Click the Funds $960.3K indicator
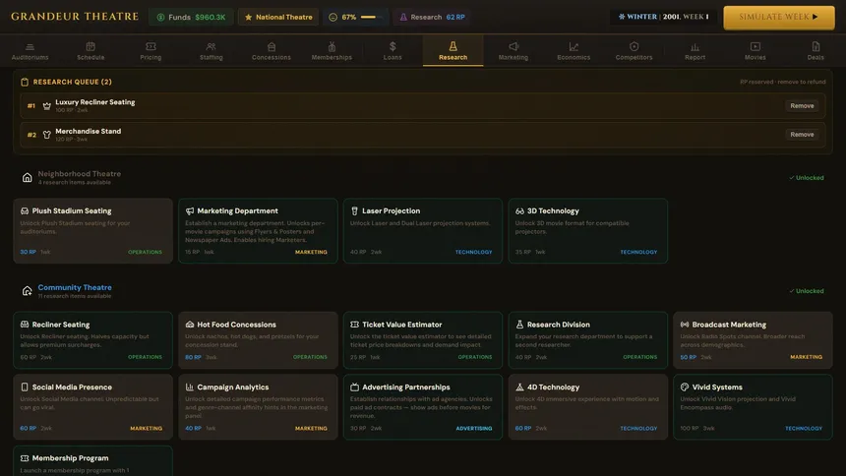Screen dimensions: 846x476 pyautogui.click(x=191, y=18)
